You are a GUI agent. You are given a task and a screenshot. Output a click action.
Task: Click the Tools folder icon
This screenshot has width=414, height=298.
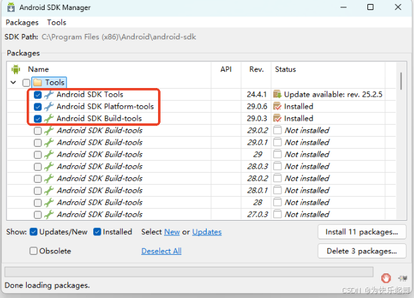37,83
